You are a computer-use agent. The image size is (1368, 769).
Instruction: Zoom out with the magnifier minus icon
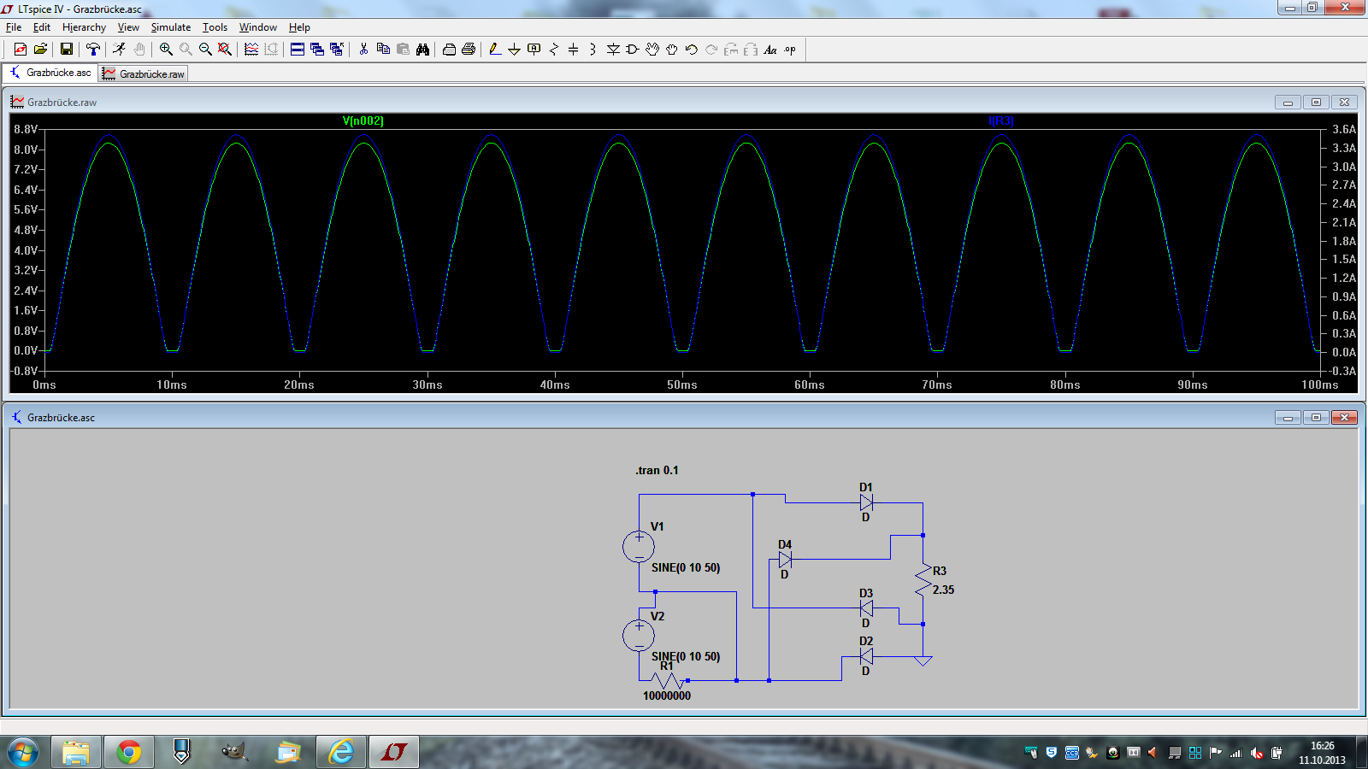coord(205,50)
